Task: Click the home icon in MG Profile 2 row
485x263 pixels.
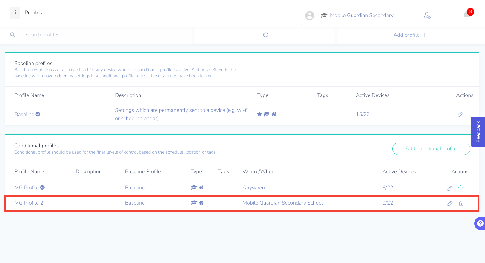Action: tap(201, 203)
